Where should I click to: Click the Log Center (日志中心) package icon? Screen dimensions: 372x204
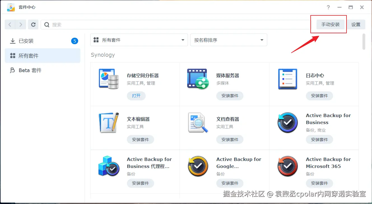(x=287, y=79)
